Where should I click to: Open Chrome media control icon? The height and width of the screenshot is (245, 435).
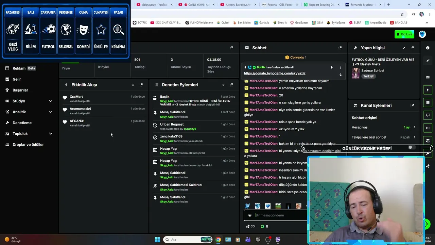pyautogui.click(x=414, y=14)
